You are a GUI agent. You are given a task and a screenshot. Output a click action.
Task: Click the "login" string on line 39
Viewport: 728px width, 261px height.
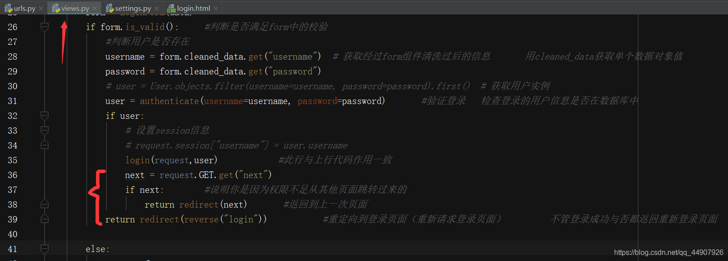[x=241, y=219]
